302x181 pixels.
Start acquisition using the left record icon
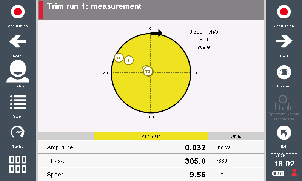pos(18,12)
